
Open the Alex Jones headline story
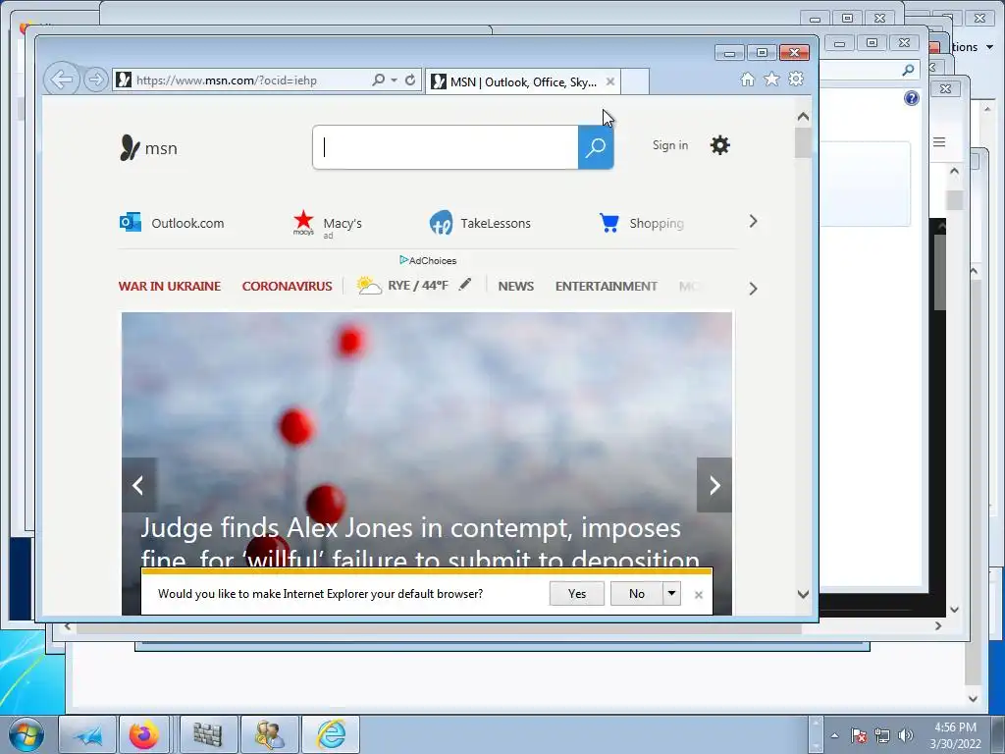point(420,542)
